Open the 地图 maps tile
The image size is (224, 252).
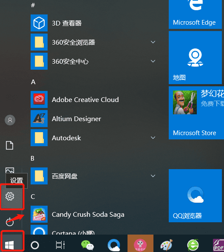pyautogui.click(x=195, y=57)
